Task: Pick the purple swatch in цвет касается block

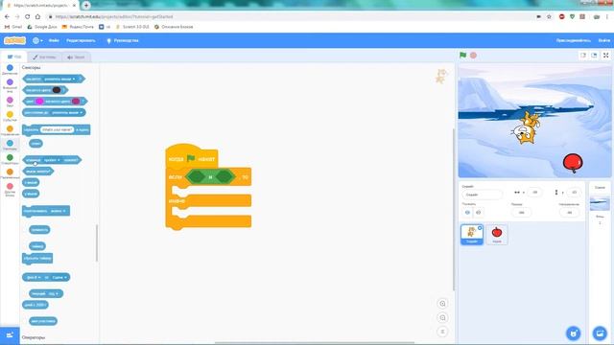Action: (76, 102)
